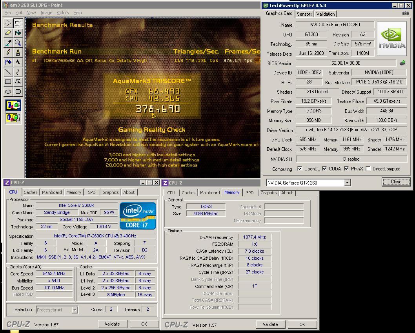Pick the Rectangle shape tool

click(8, 81)
